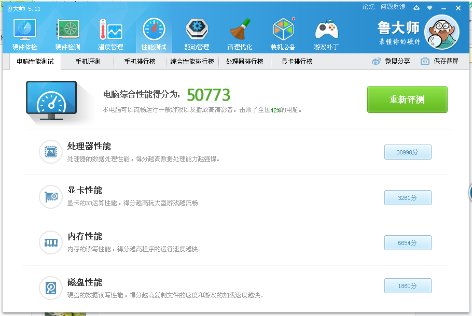Click the large monitor gauge icon
Screen dimensions: 472x316
click(51, 100)
